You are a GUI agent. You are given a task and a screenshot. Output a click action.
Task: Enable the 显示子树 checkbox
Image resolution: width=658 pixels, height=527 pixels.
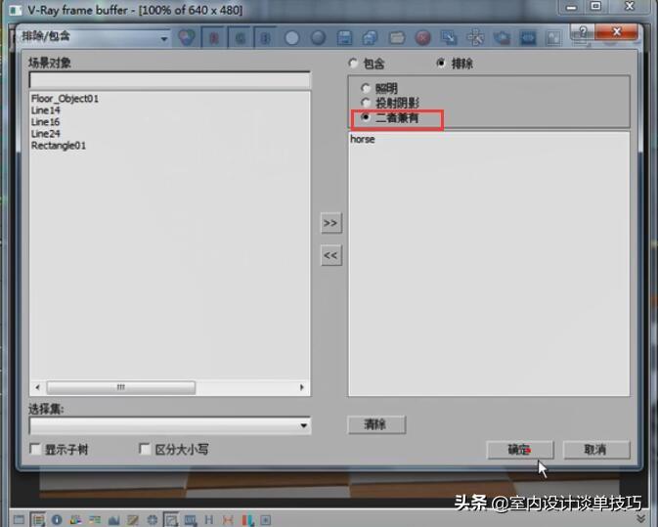pyautogui.click(x=35, y=449)
